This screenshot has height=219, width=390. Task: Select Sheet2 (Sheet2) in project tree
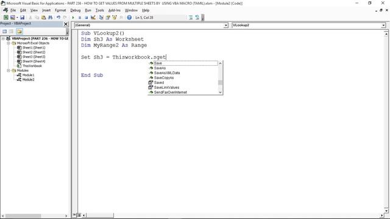click(x=34, y=52)
